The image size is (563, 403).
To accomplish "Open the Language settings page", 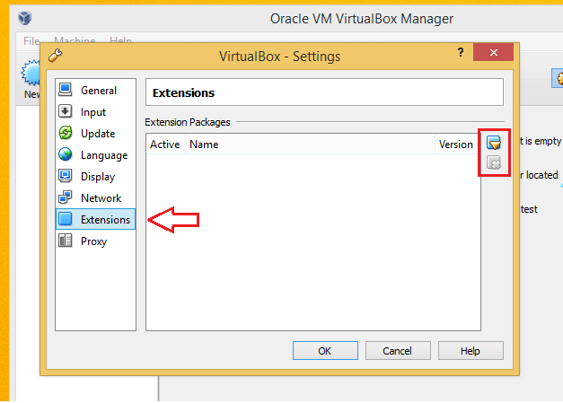I will coord(95,155).
